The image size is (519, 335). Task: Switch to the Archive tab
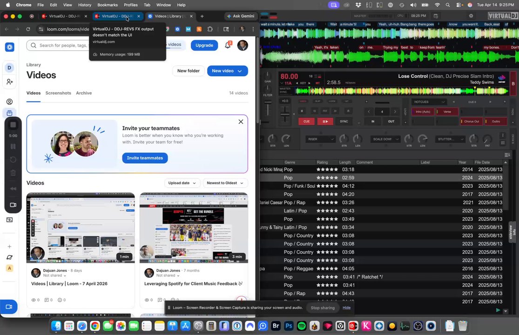(x=84, y=93)
